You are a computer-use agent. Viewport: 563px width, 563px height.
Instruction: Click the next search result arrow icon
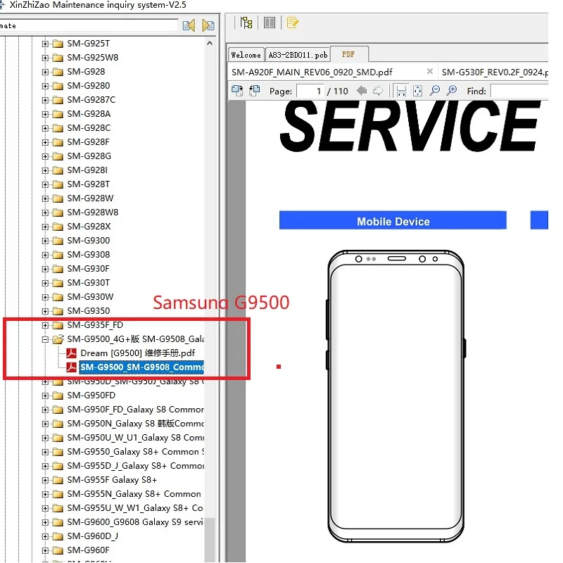point(208,25)
